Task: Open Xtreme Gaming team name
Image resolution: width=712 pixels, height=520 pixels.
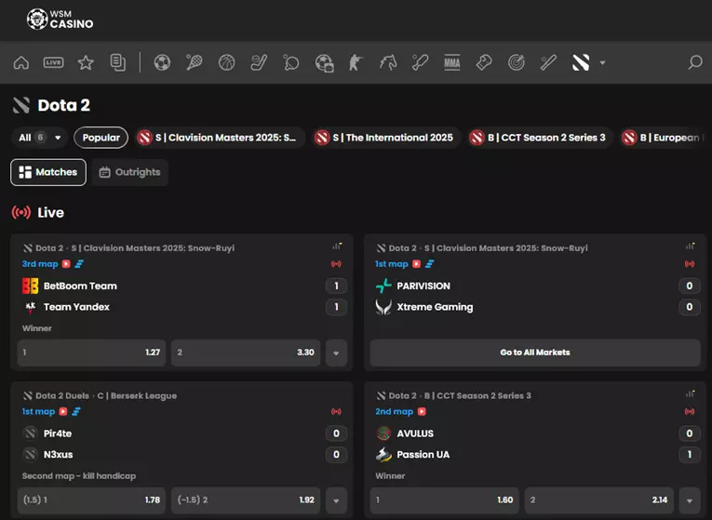Action: click(x=435, y=307)
